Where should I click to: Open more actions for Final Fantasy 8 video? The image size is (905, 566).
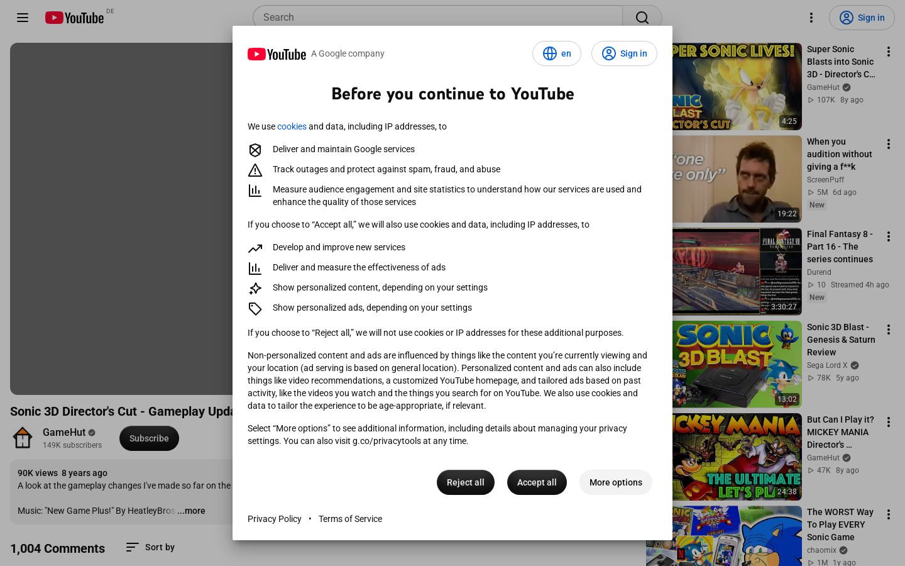pos(889,236)
